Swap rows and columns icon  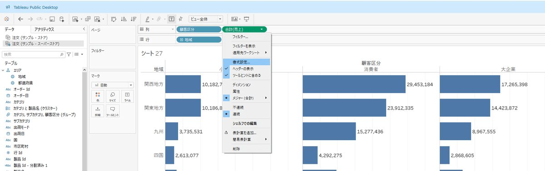pos(114,19)
